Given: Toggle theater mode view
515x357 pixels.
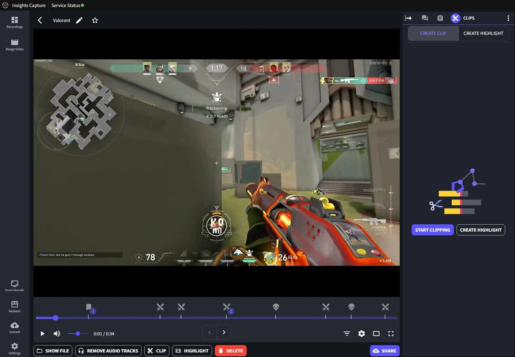Looking at the screenshot, I should click(x=376, y=334).
